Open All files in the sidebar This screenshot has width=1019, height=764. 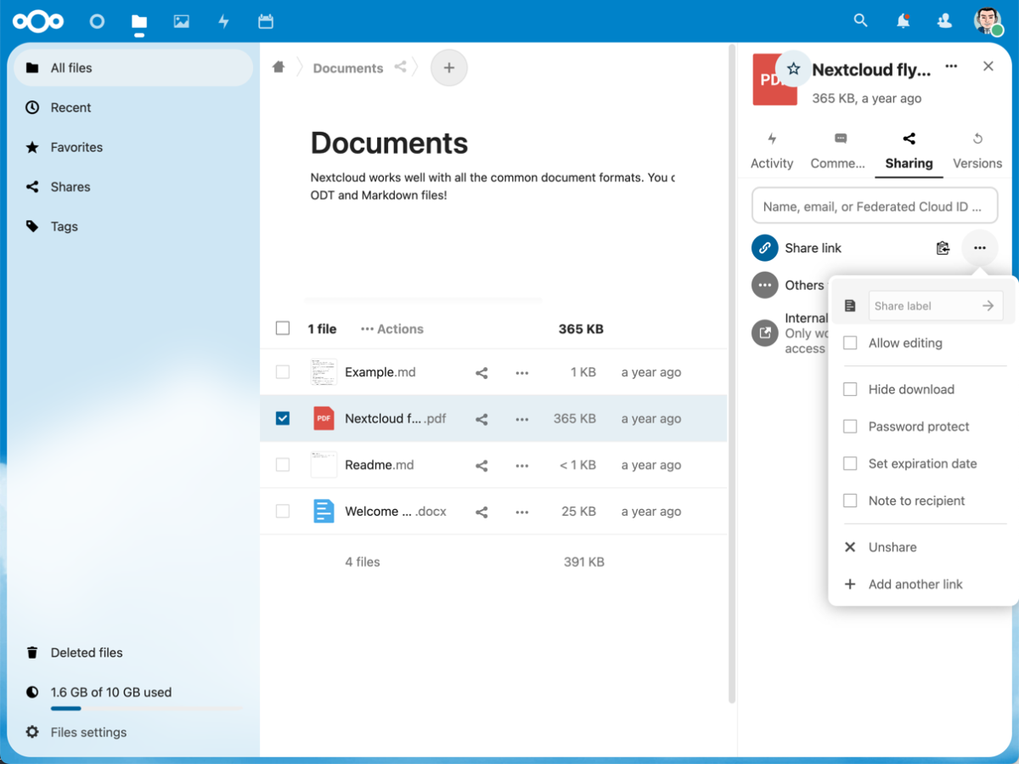tap(133, 68)
